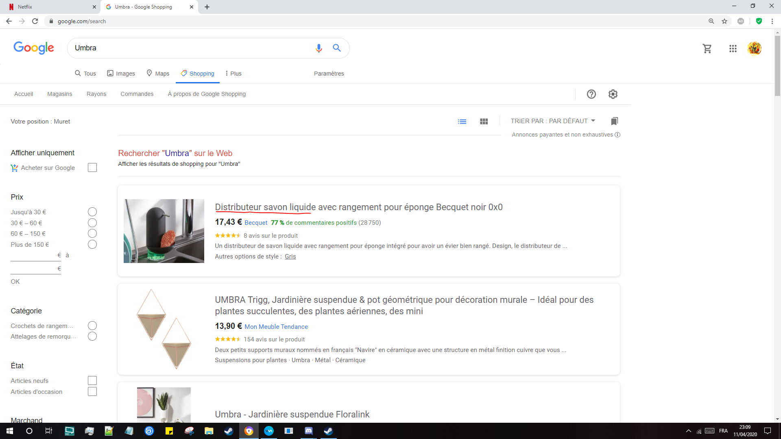Viewport: 781px width, 439px height.
Task: Open the shopping cart icon
Action: pyautogui.click(x=707, y=49)
